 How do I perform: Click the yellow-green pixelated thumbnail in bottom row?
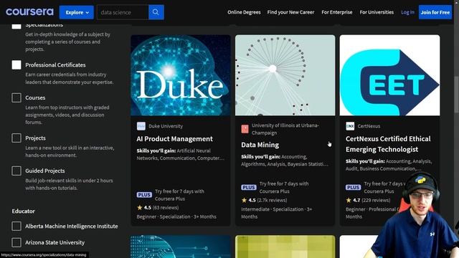285,247
